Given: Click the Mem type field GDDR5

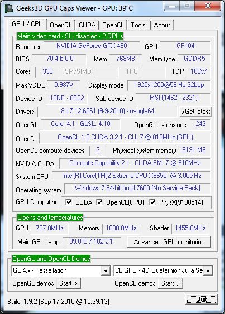Looking at the screenshot, I should (x=194, y=59).
